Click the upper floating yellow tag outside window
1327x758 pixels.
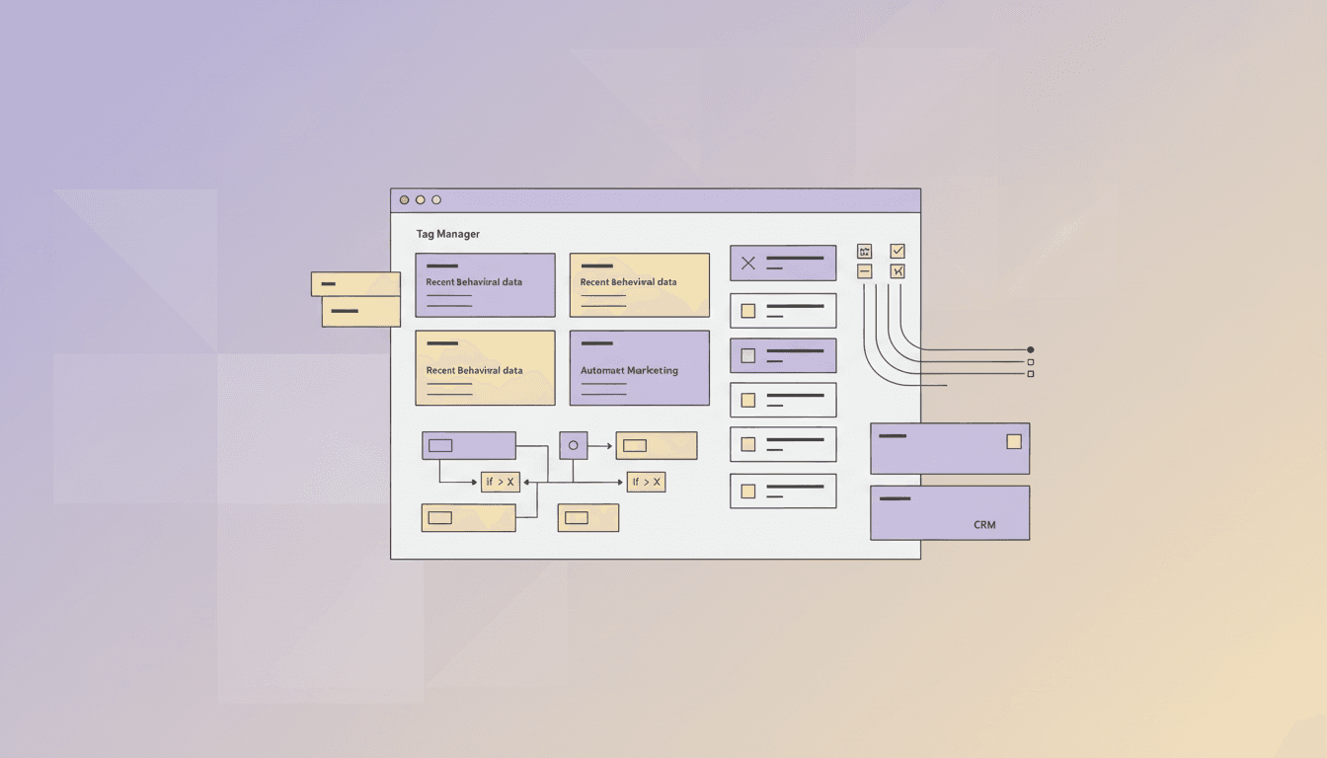(354, 283)
